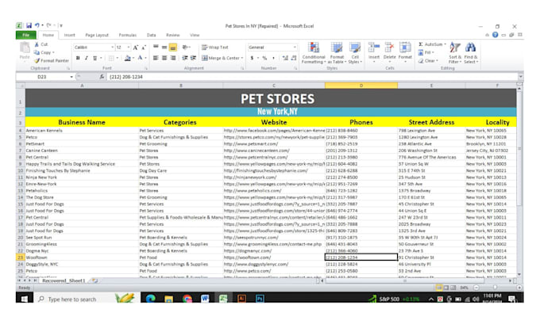Click the Orientation text angle icon
The image size is (540, 324).
186,48
